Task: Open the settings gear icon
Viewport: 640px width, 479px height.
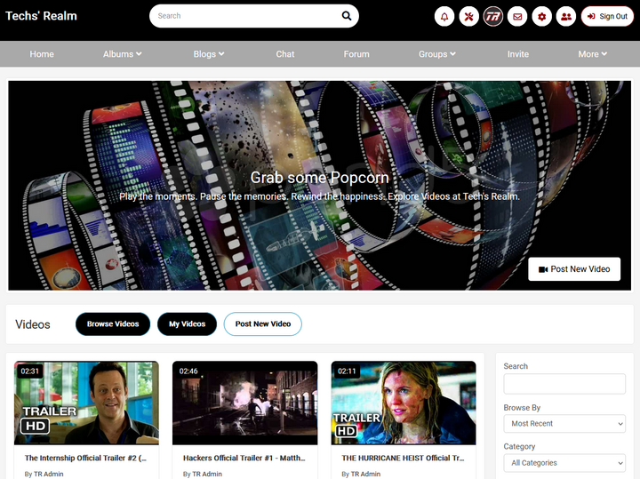Action: tap(541, 16)
